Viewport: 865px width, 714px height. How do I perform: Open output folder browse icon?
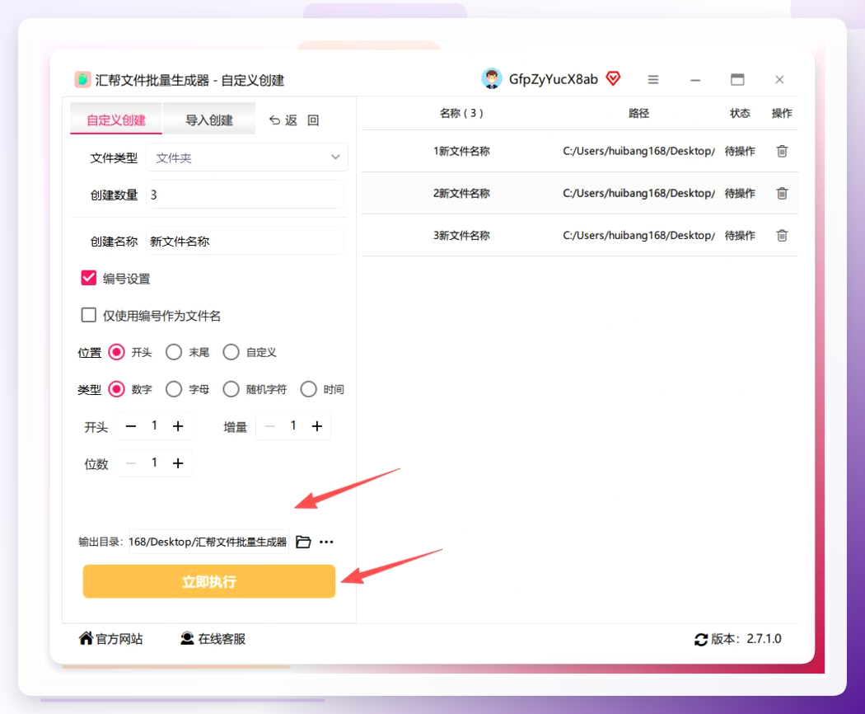coord(303,542)
